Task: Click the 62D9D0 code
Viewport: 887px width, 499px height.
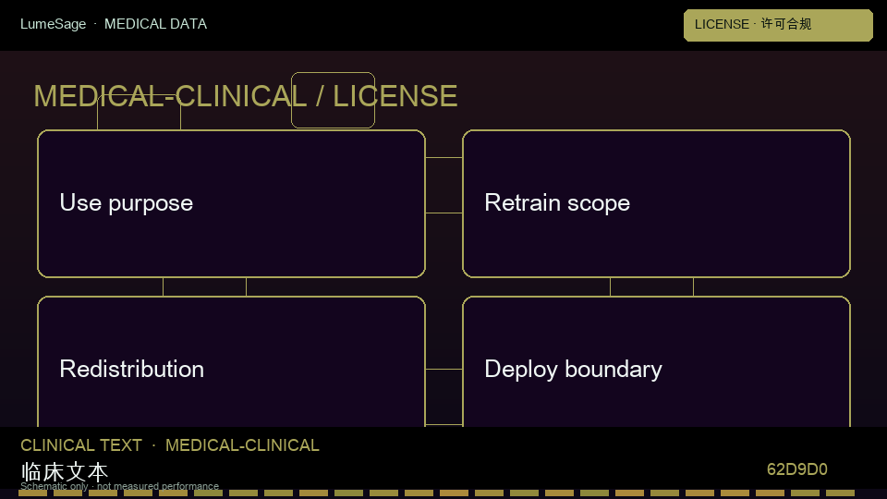Action: (x=797, y=469)
